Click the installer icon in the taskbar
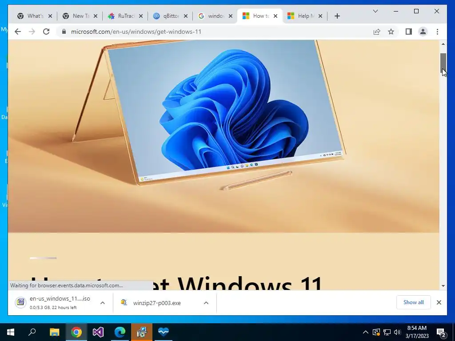Image resolution: width=455 pixels, height=341 pixels. [x=142, y=332]
